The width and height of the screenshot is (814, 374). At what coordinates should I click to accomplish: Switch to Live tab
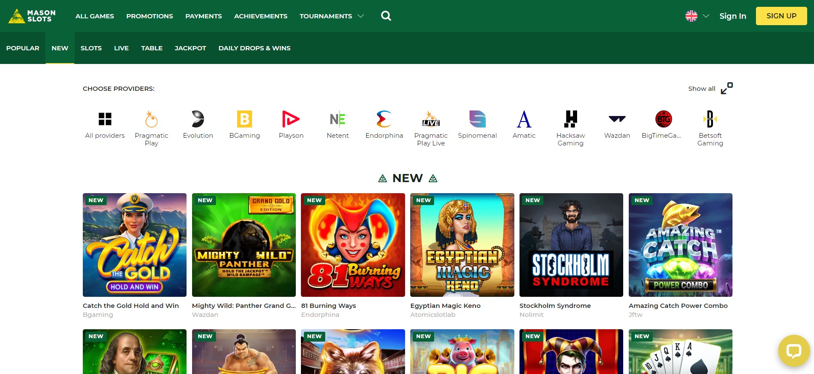[x=121, y=48]
